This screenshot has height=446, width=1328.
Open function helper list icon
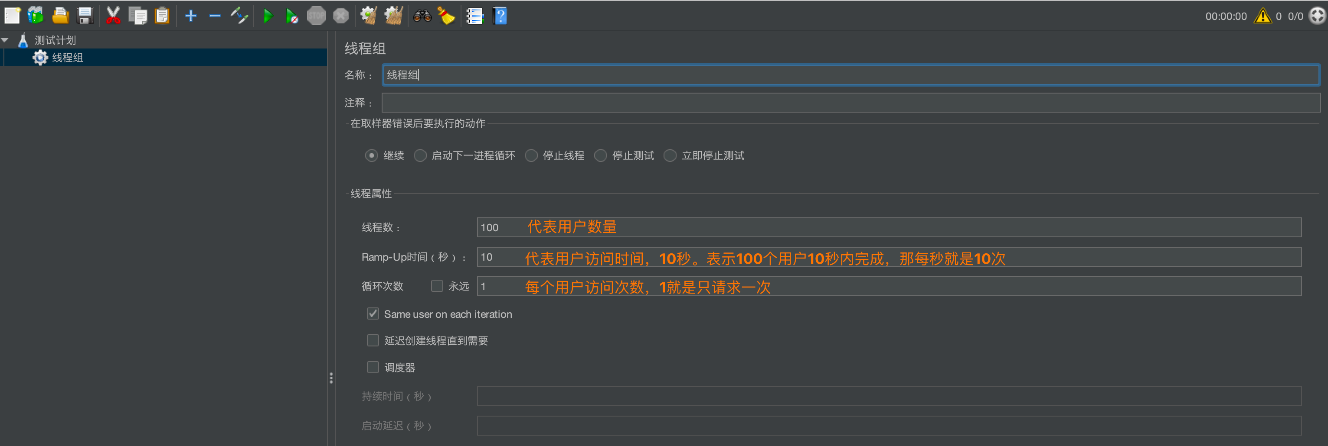(x=475, y=16)
